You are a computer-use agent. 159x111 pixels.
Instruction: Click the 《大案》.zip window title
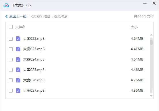pyautogui.click(x=22, y=5)
